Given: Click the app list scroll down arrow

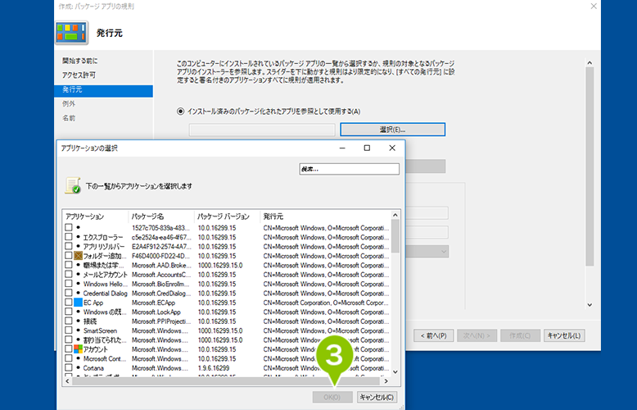Looking at the screenshot, I should (x=395, y=371).
